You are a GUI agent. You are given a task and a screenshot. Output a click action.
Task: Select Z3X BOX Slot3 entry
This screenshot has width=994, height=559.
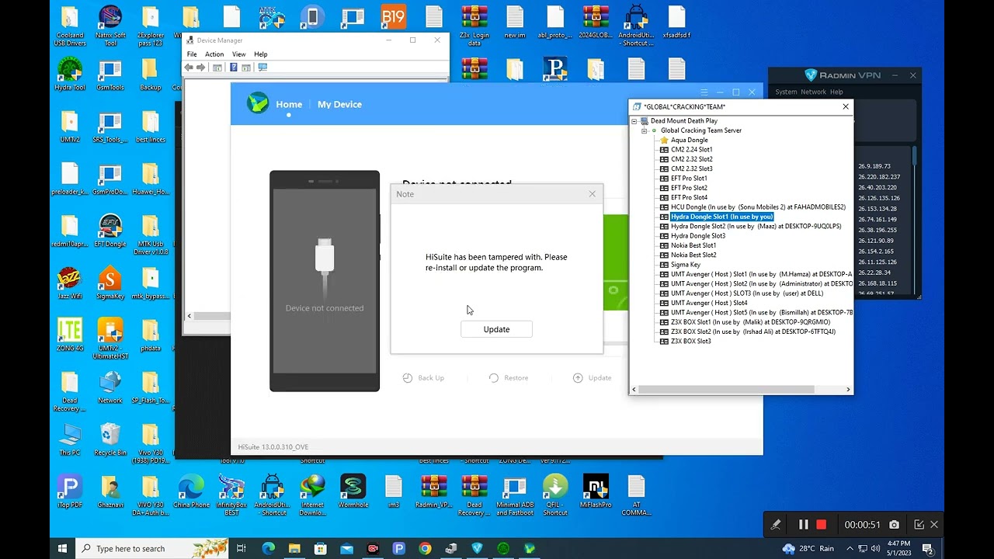[x=690, y=341]
